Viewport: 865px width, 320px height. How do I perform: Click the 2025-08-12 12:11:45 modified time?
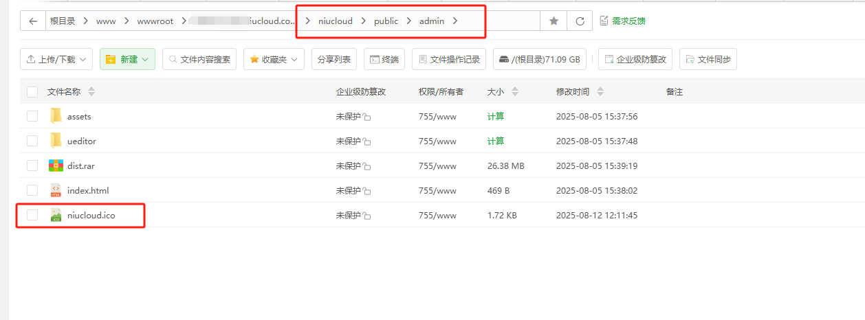[x=597, y=215]
